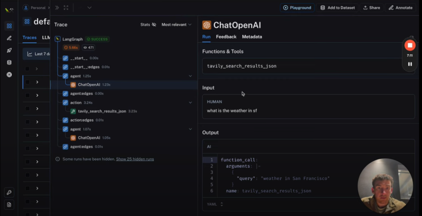Pause the screen recording
Image resolution: width=422 pixels, height=216 pixels.
click(x=409, y=64)
